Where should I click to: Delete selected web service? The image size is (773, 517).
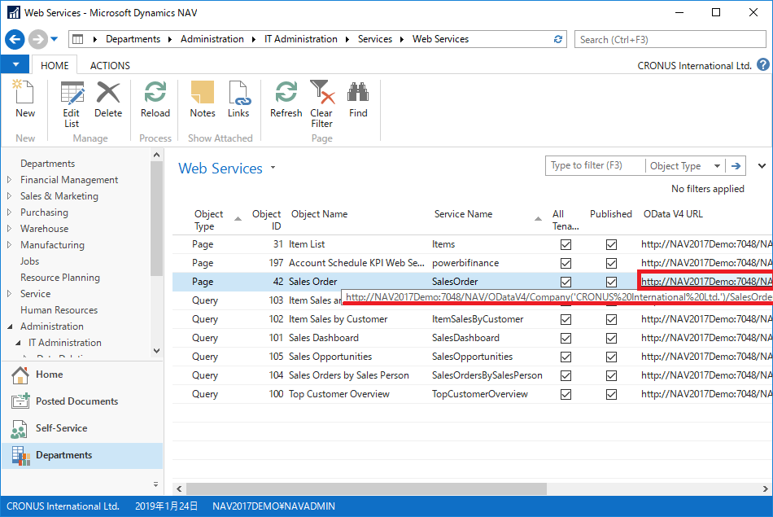pyautogui.click(x=108, y=99)
